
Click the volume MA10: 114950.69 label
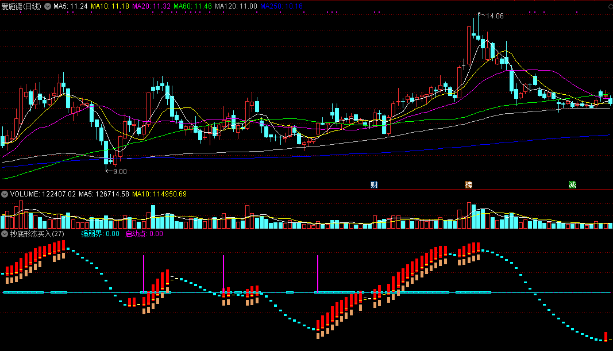point(160,194)
